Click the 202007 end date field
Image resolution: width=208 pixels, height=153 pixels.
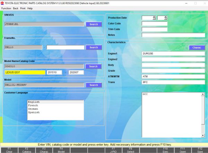point(76,72)
